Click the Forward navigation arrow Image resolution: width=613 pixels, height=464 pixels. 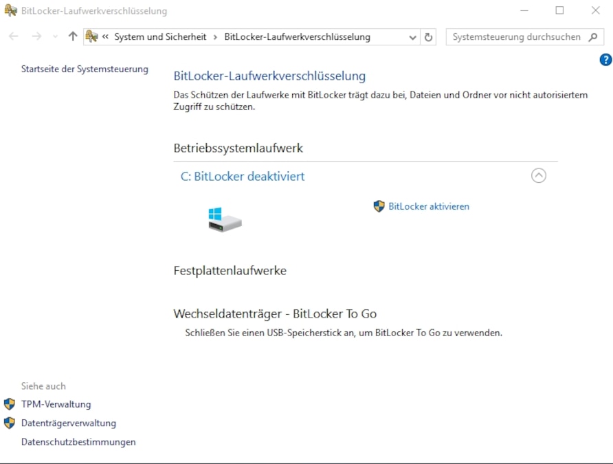click(36, 36)
